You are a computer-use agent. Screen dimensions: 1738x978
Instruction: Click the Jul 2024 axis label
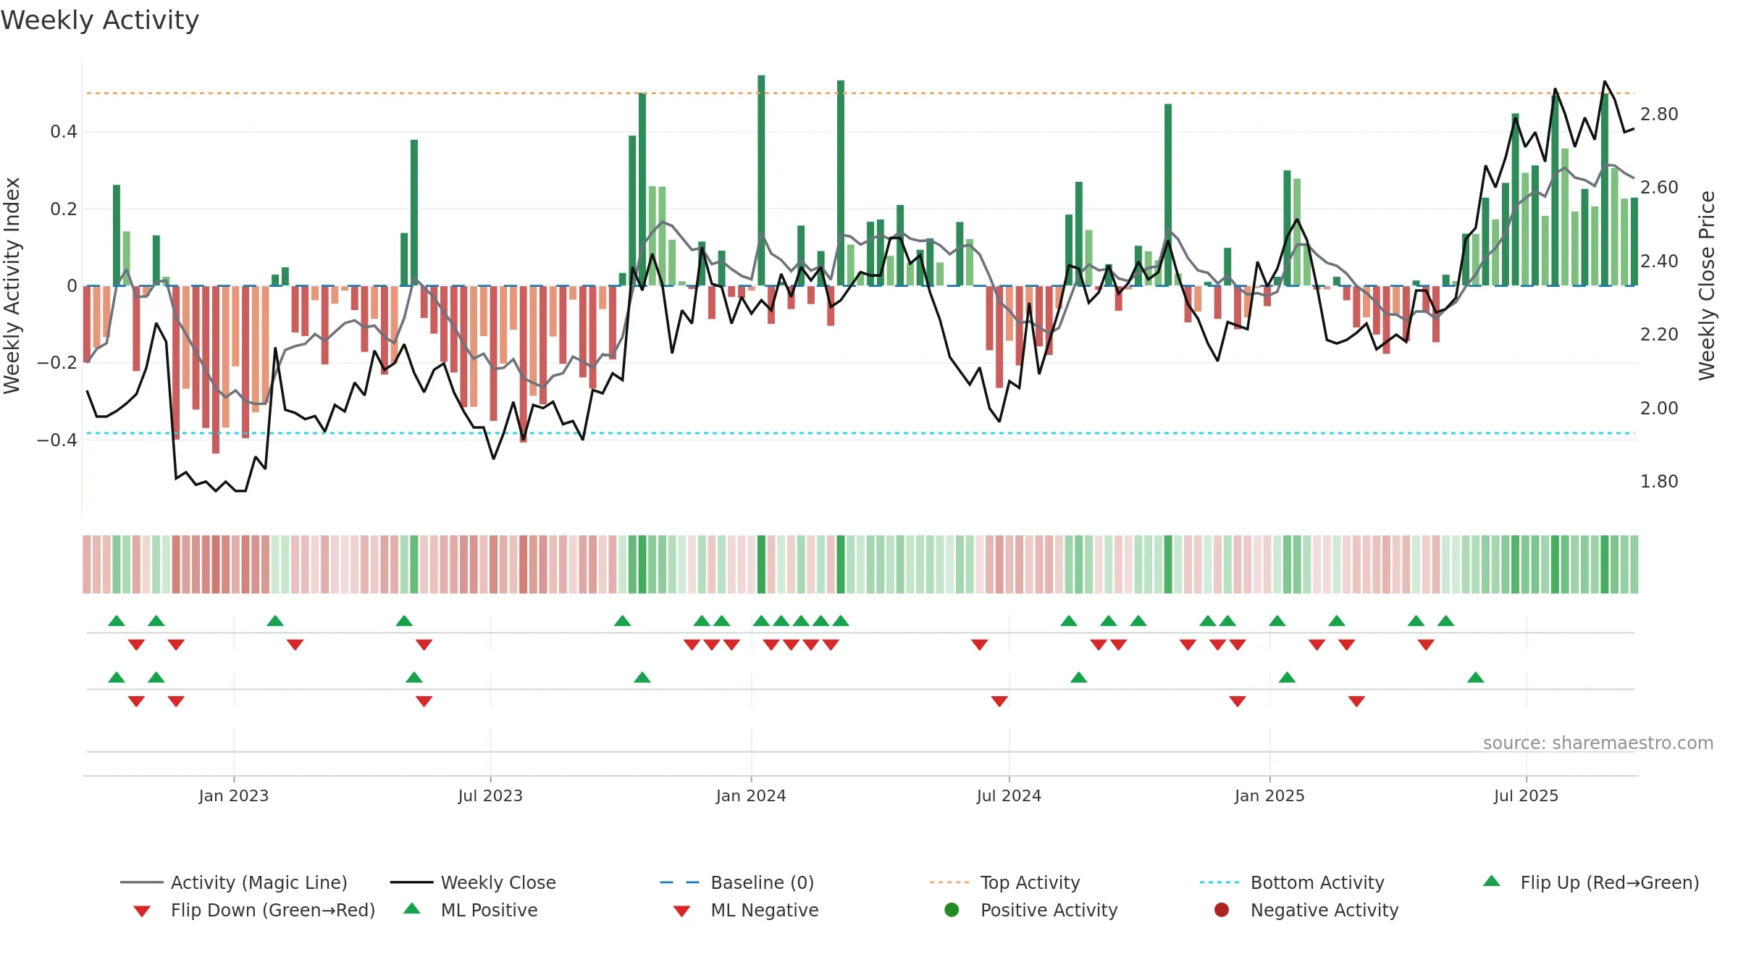click(1009, 795)
